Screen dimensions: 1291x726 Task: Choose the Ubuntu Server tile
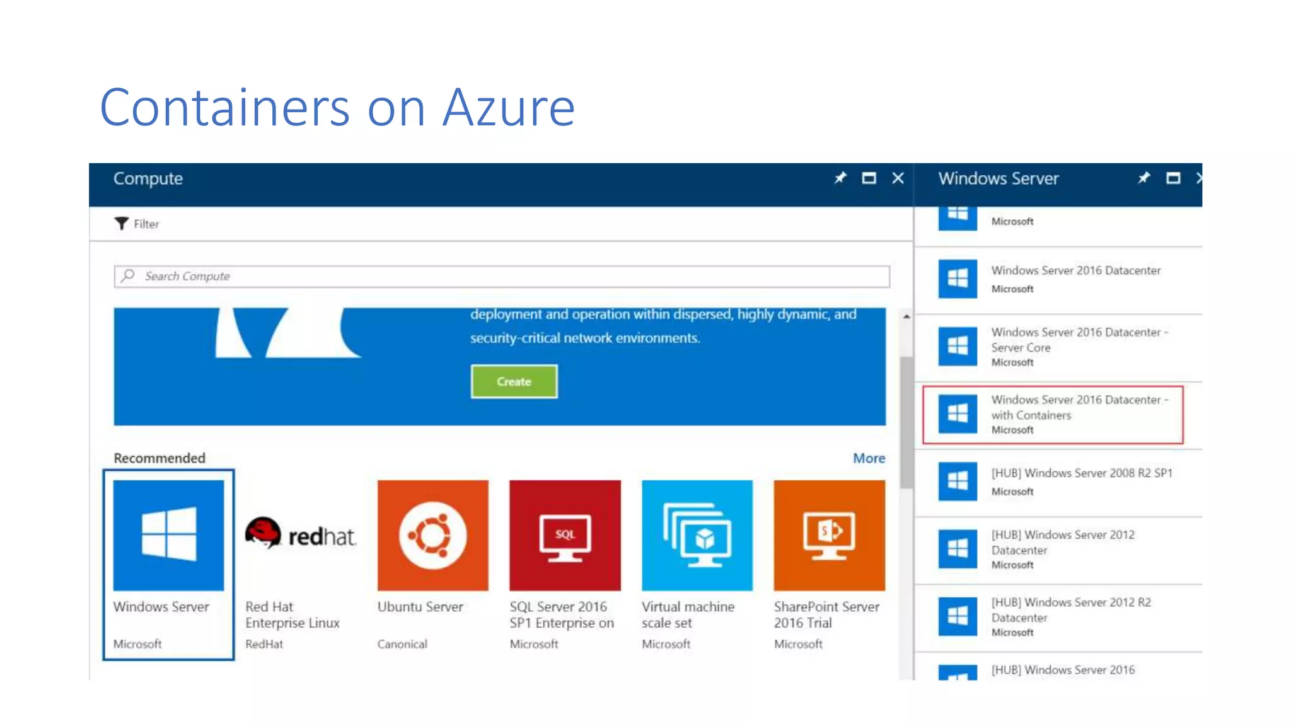point(432,536)
